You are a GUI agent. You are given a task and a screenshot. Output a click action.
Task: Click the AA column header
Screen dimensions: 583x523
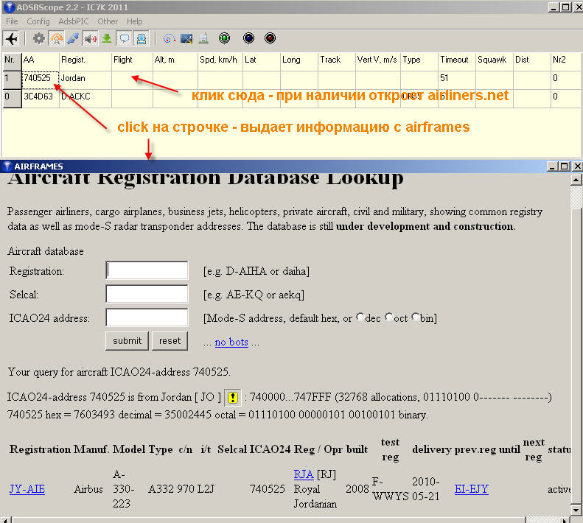click(41, 61)
